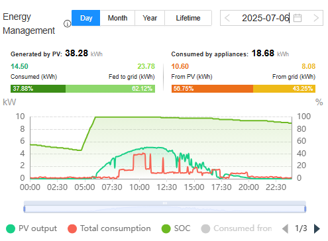Select the Day tab
This screenshot has height=241, width=328.
(x=86, y=18)
